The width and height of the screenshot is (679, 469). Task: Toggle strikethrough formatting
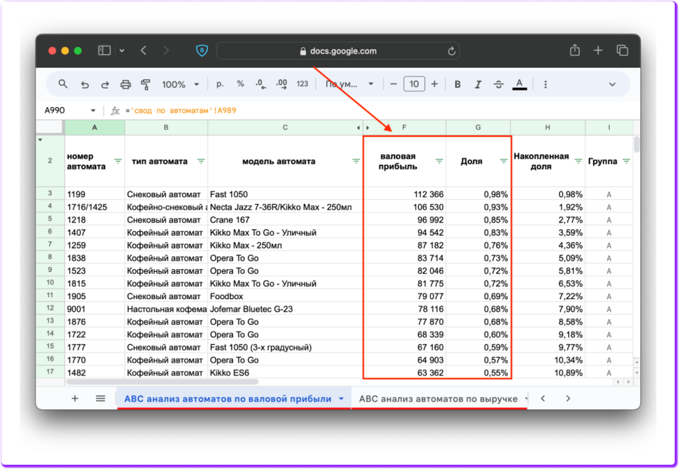tap(498, 84)
